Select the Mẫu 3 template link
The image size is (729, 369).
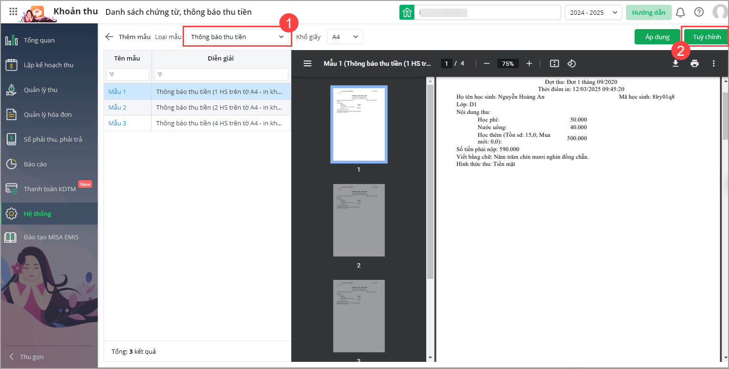coord(117,123)
